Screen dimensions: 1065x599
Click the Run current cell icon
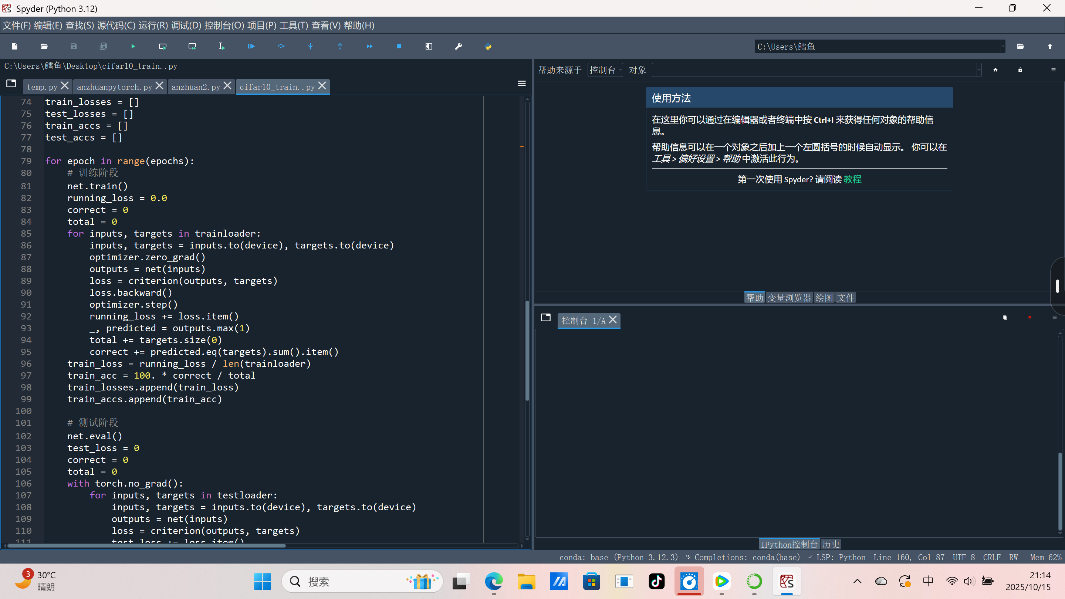tap(162, 46)
